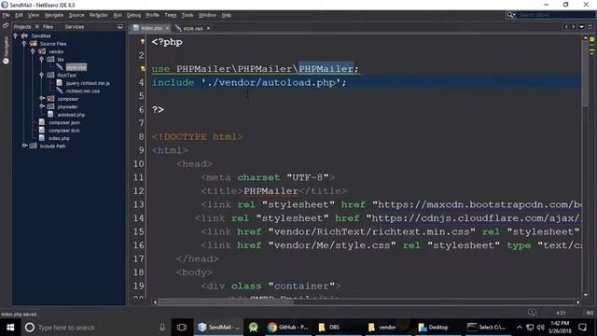The image size is (597, 336).
Task: Open notifications icon in status bar
Action: (x=532, y=313)
